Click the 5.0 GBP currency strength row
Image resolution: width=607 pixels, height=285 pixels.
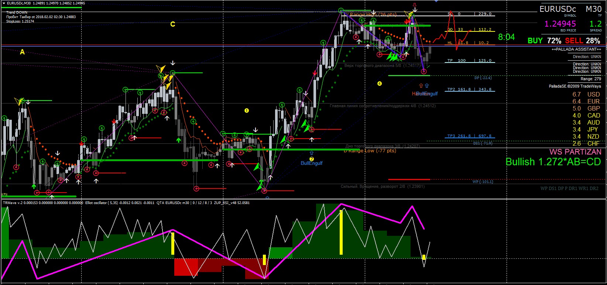(x=586, y=109)
